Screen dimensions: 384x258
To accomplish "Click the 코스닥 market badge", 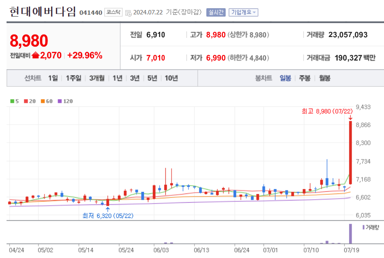I will 113,12.
